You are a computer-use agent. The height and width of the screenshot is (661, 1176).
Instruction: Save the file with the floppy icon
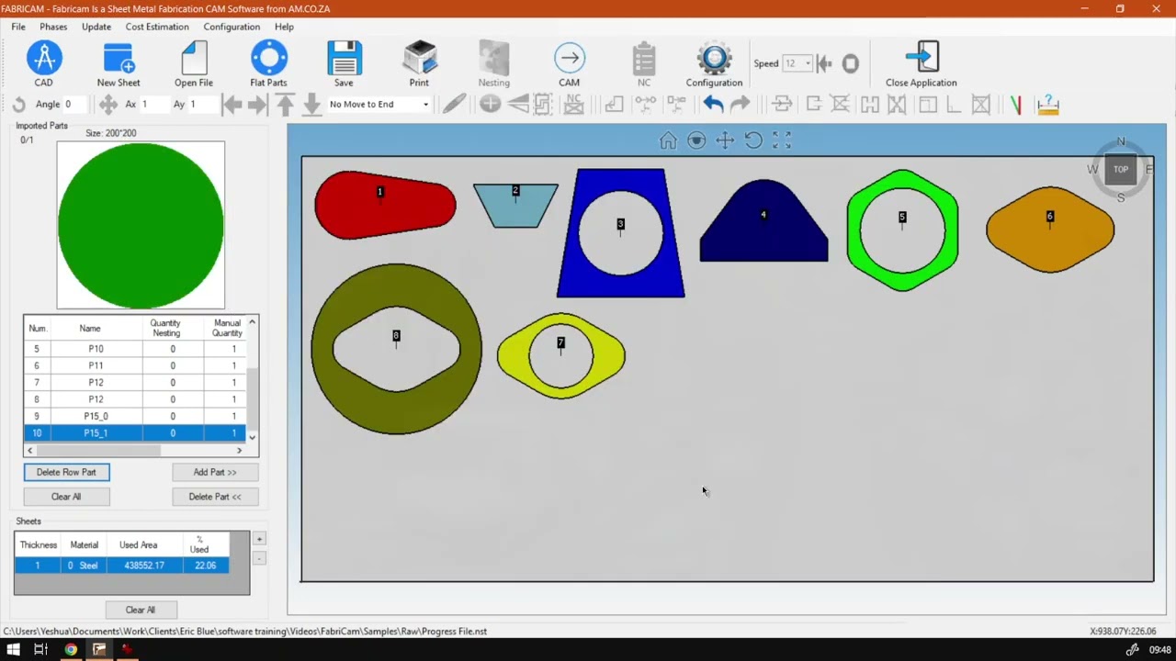point(344,59)
